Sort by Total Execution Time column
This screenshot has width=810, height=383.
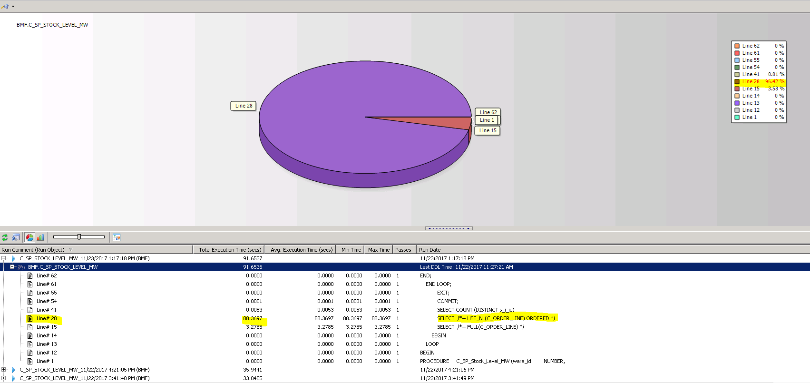point(229,250)
